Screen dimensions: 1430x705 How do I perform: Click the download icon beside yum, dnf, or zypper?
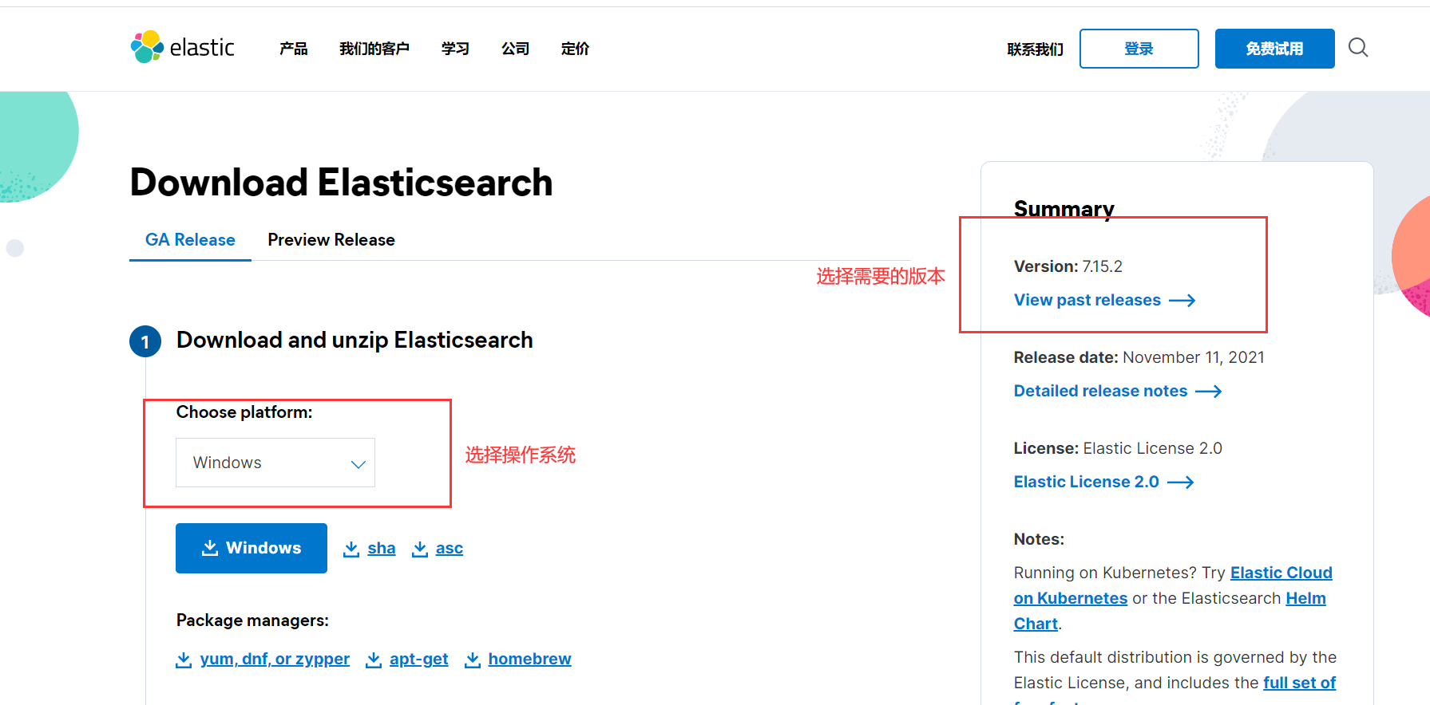[x=184, y=660]
